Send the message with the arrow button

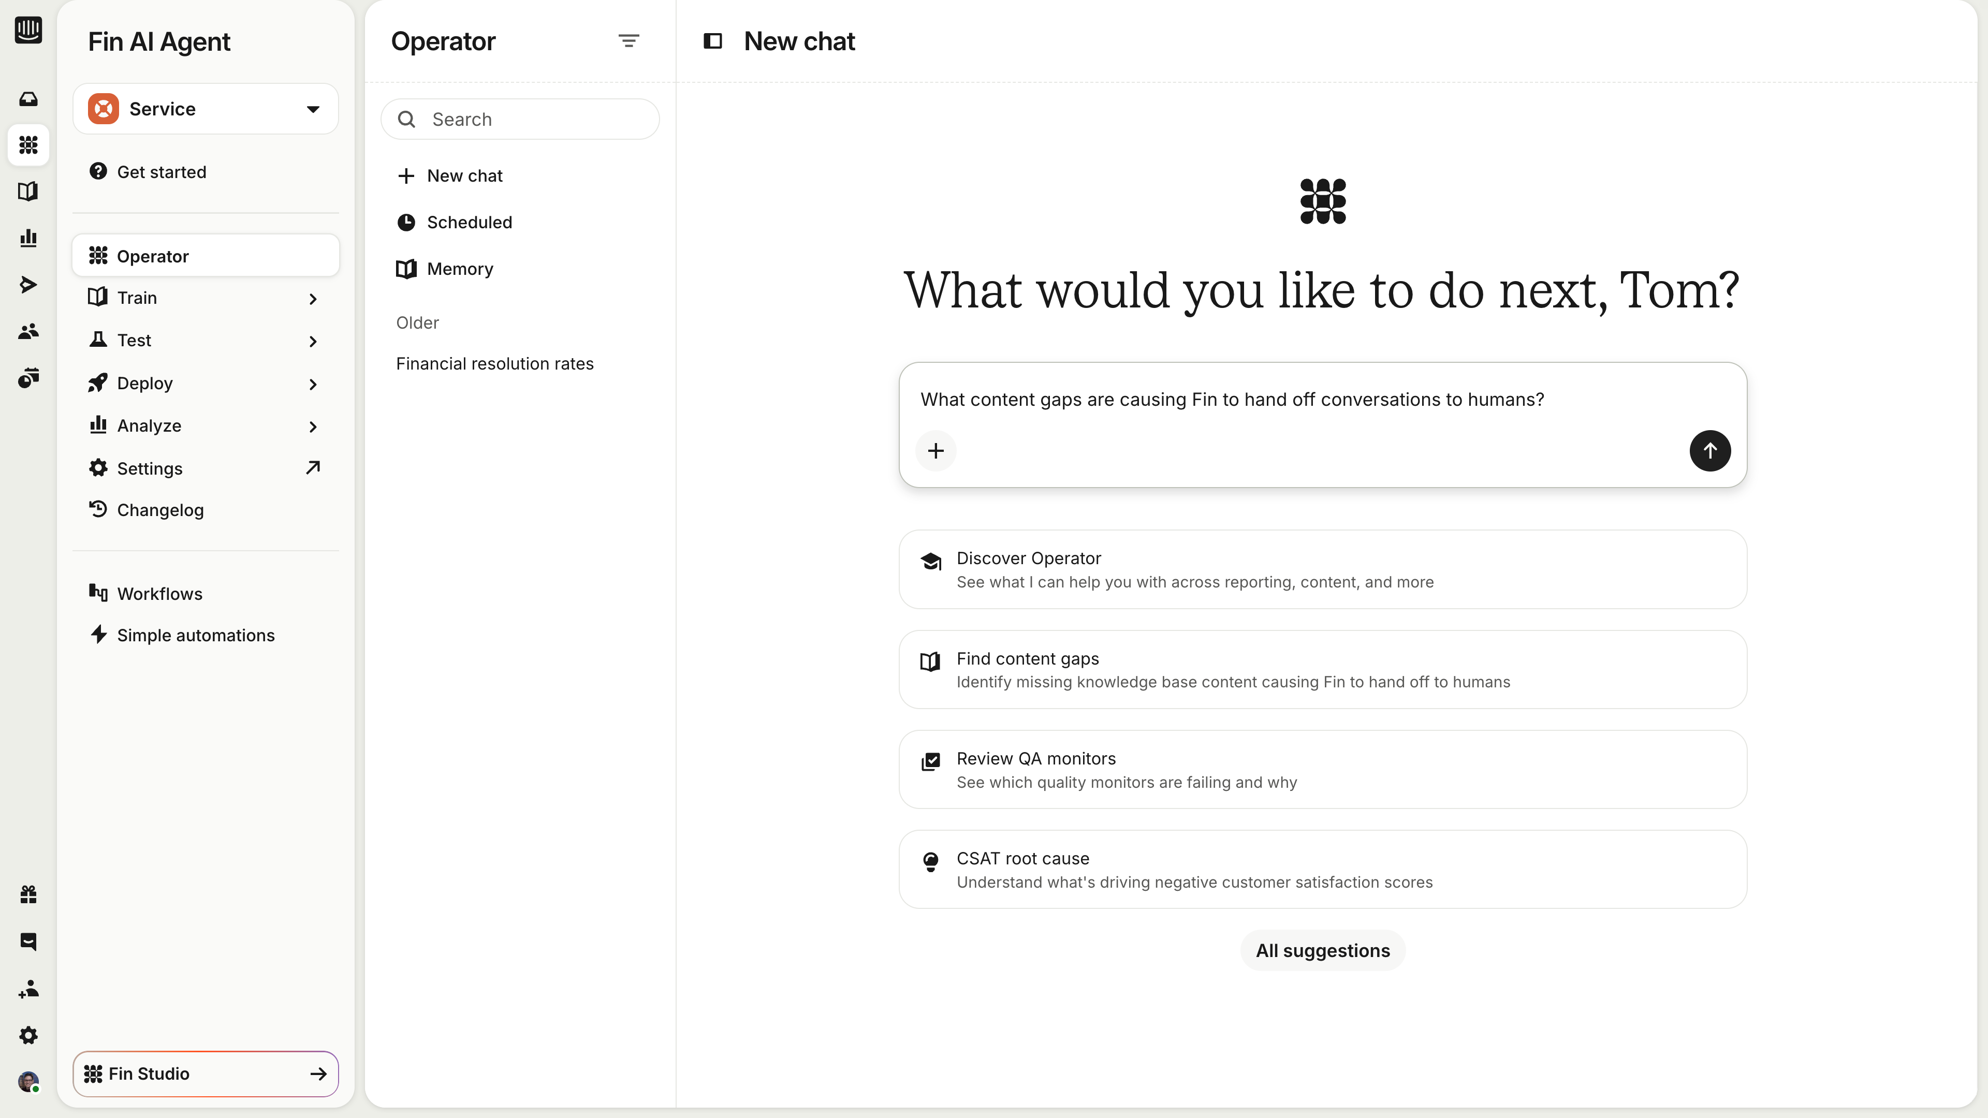[1709, 451]
